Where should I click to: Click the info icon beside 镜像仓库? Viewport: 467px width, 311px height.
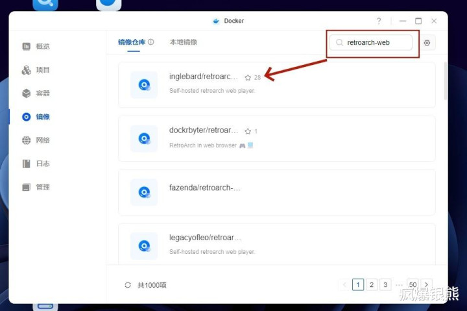pos(151,42)
